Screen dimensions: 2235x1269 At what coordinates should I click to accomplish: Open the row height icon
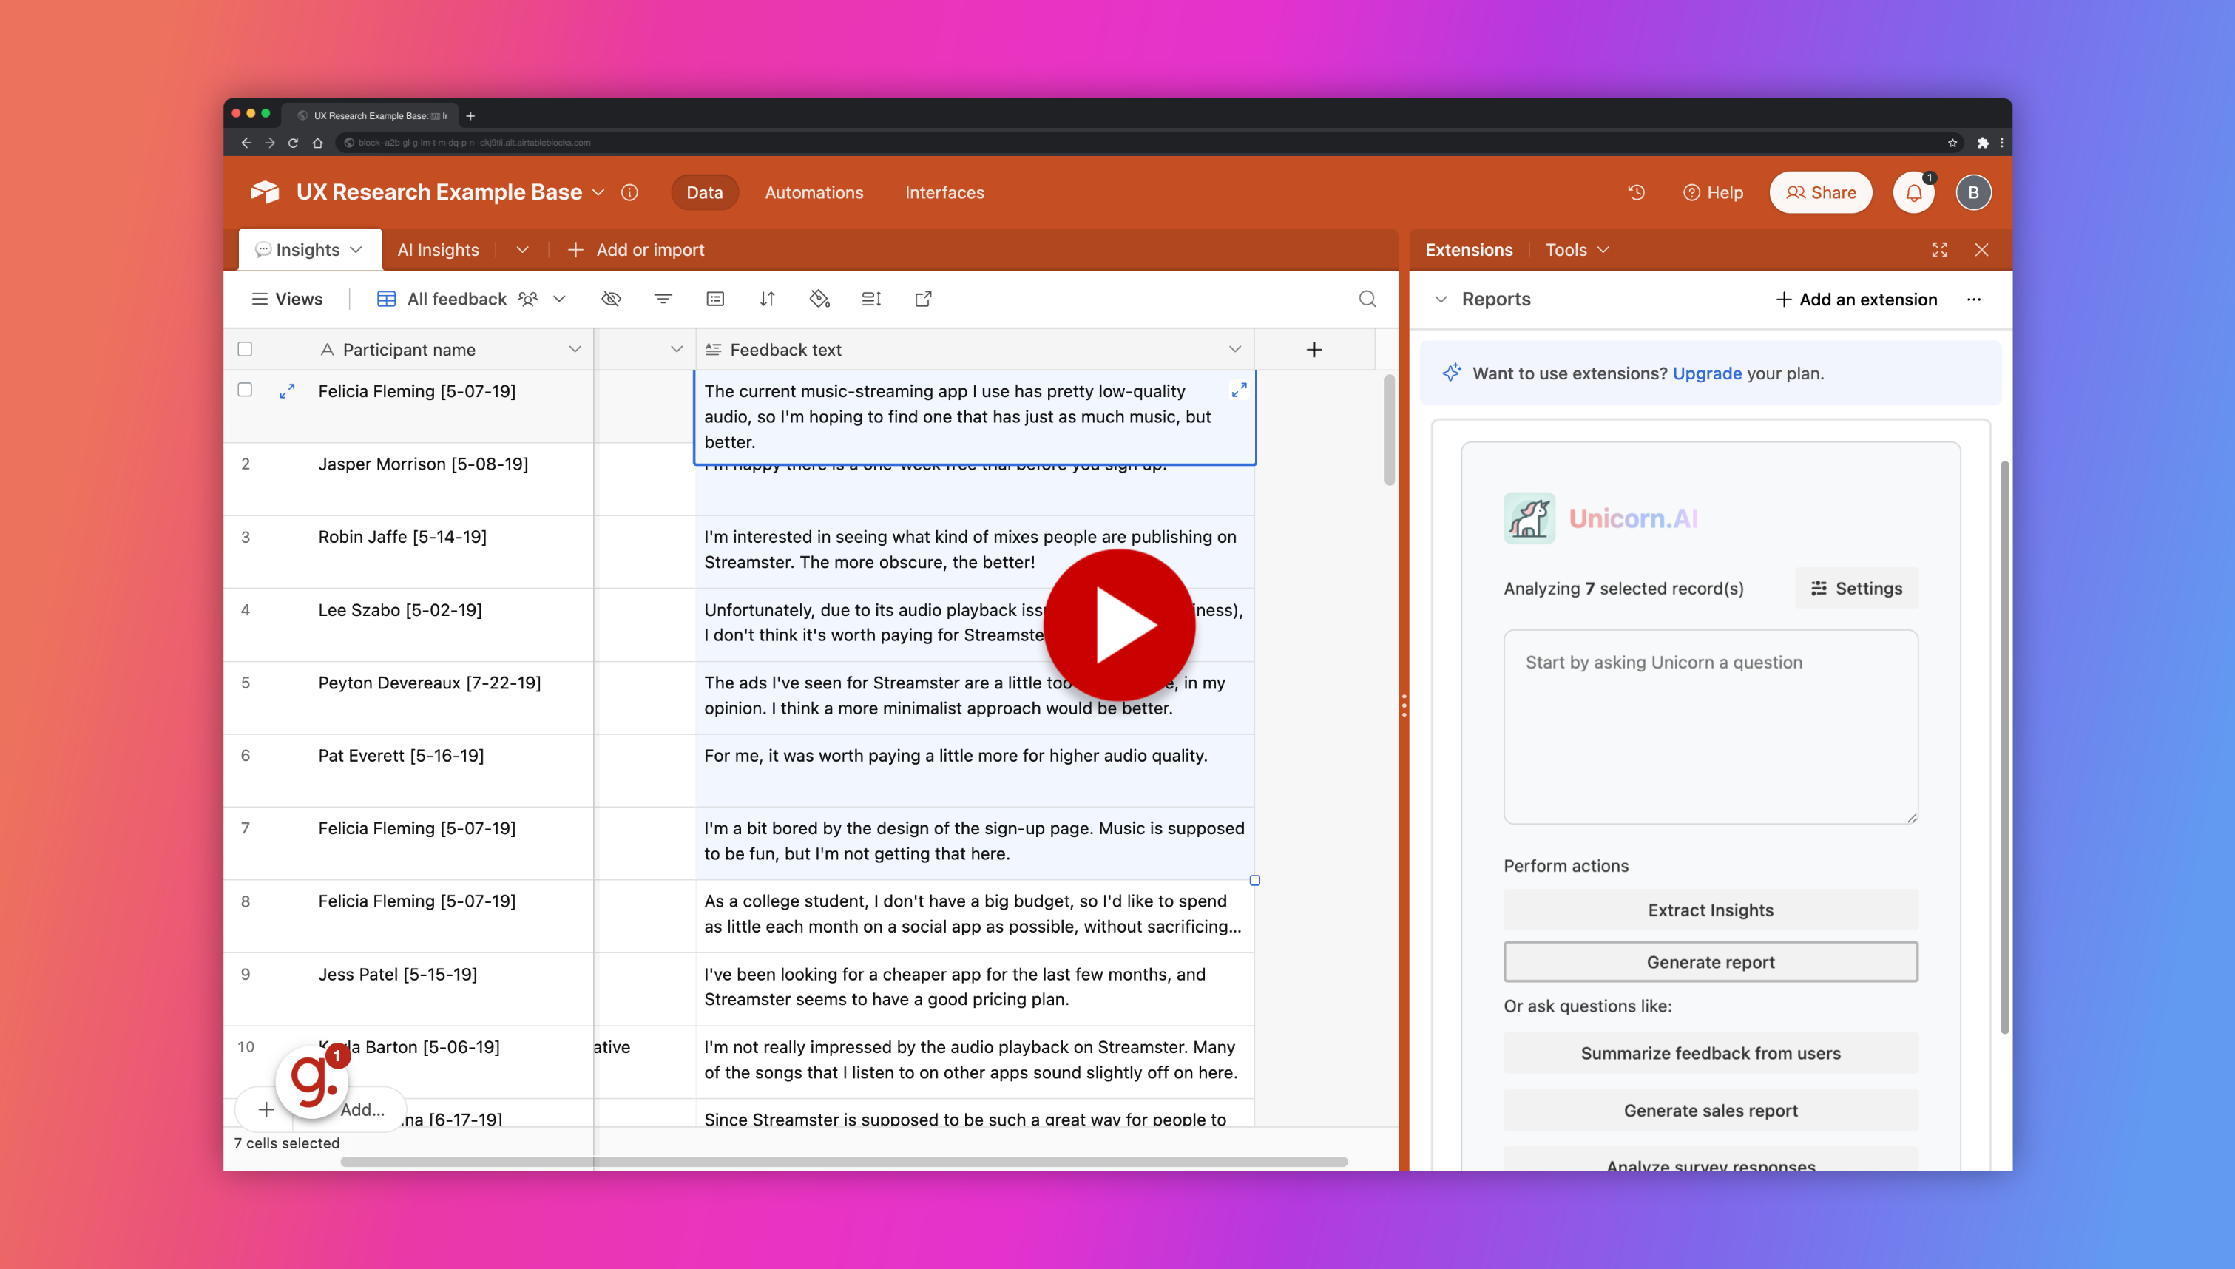[x=871, y=299]
